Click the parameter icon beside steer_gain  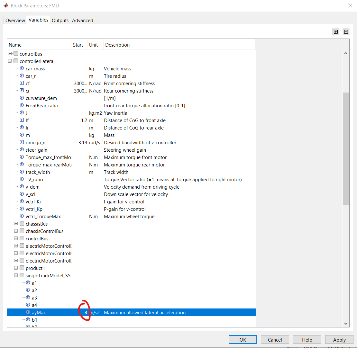point(21,150)
